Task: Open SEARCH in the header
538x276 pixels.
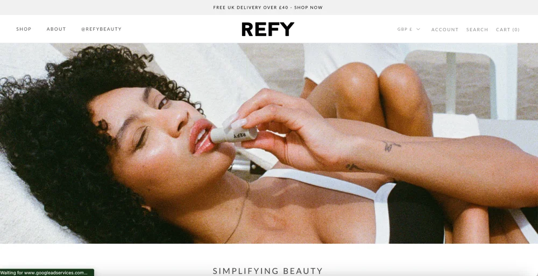Action: (x=477, y=30)
